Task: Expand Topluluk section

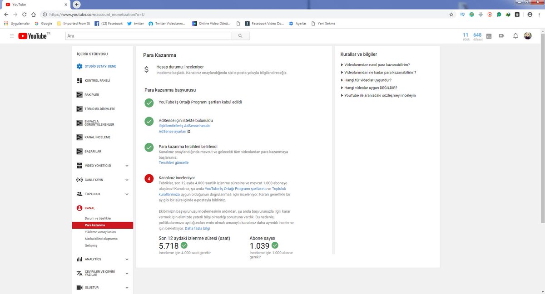Action: [127, 194]
